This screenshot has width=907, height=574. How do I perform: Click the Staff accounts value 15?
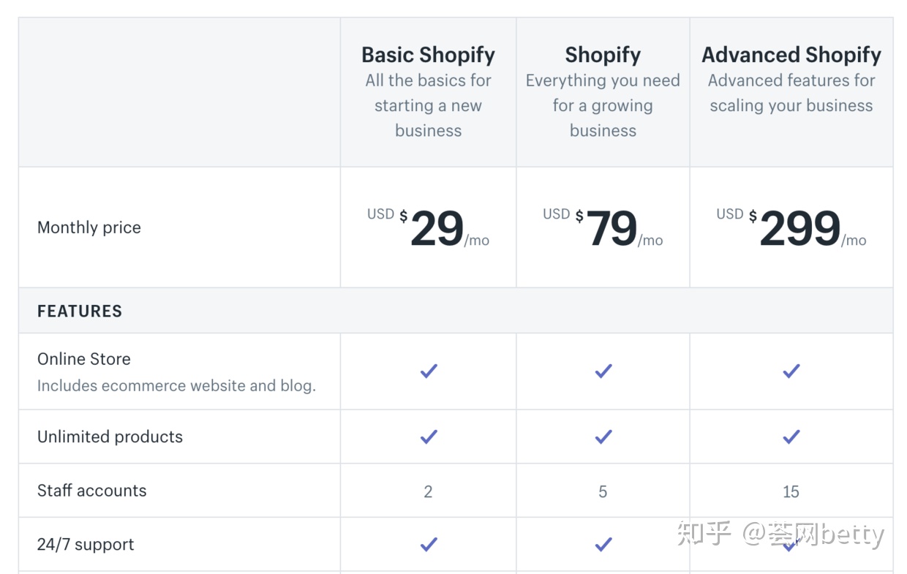click(791, 491)
